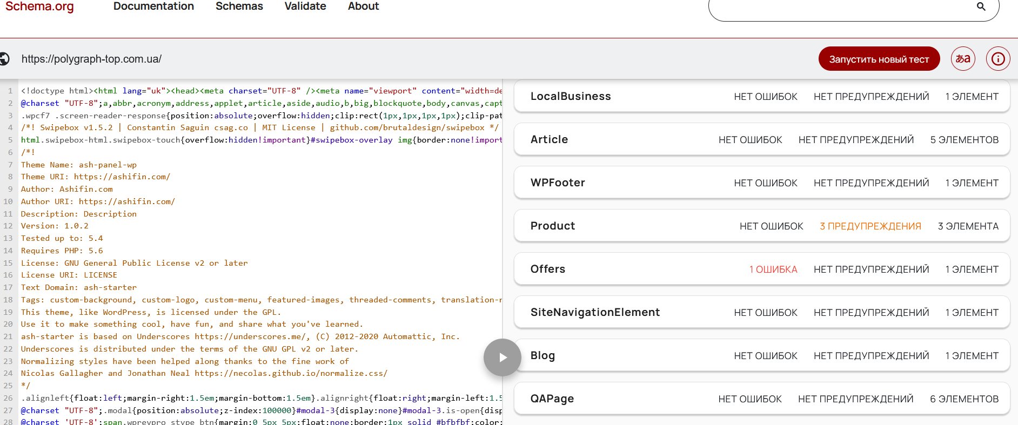Image resolution: width=1018 pixels, height=425 pixels.
Task: Click the round play button on divider
Action: [x=503, y=357]
